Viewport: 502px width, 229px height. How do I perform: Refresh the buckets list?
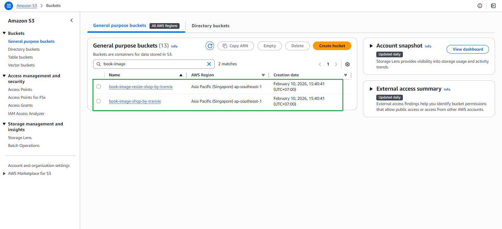pos(210,46)
